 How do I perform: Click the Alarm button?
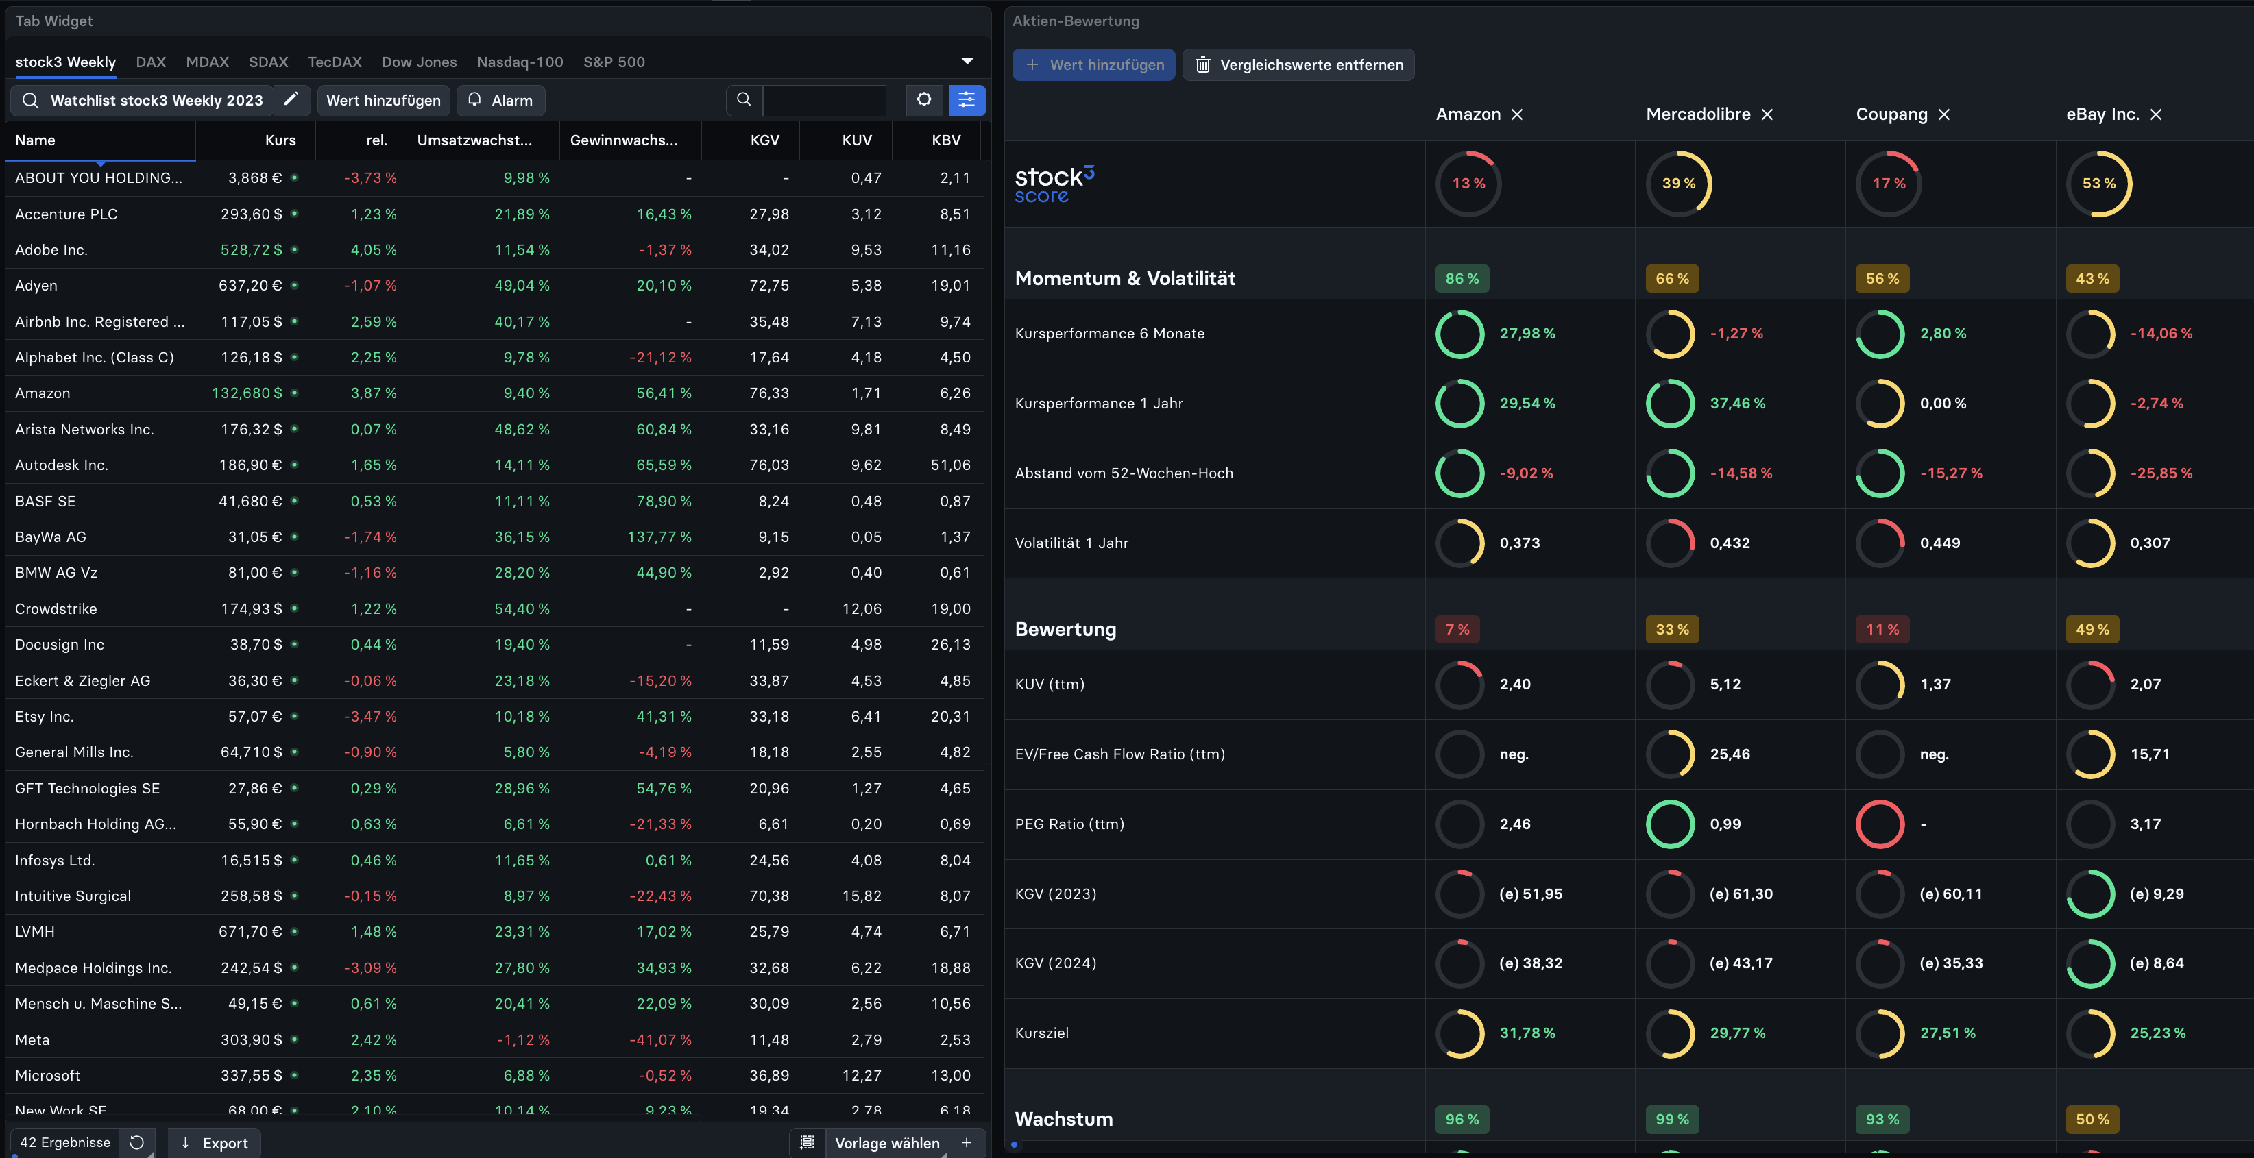click(500, 100)
